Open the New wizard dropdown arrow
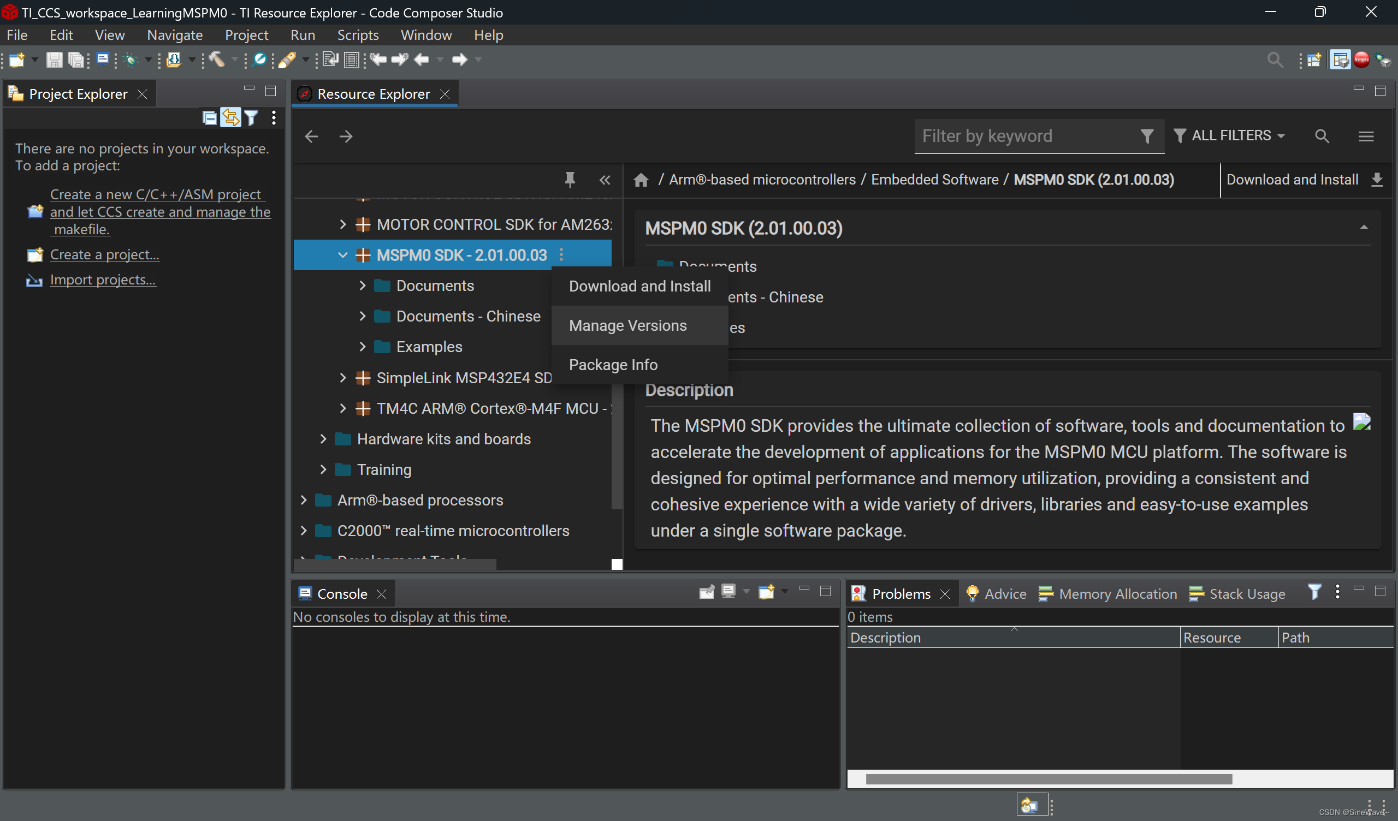Viewport: 1398px width, 821px height. 34,60
